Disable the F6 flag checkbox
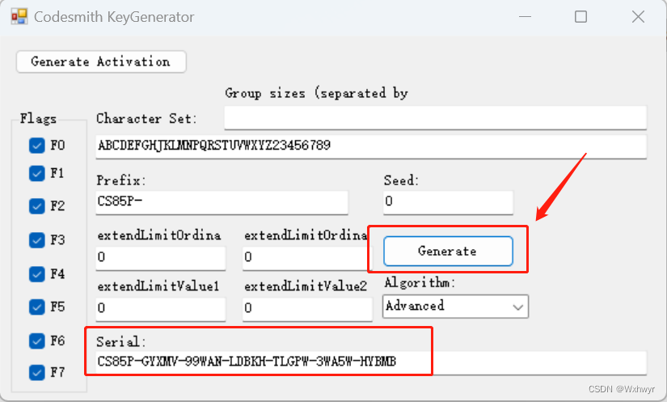This screenshot has height=402, width=667. click(x=37, y=341)
